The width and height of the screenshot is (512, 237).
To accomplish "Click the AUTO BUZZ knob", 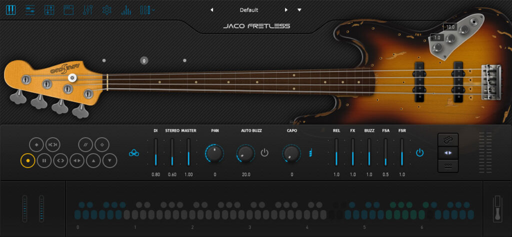I will click(x=245, y=154).
